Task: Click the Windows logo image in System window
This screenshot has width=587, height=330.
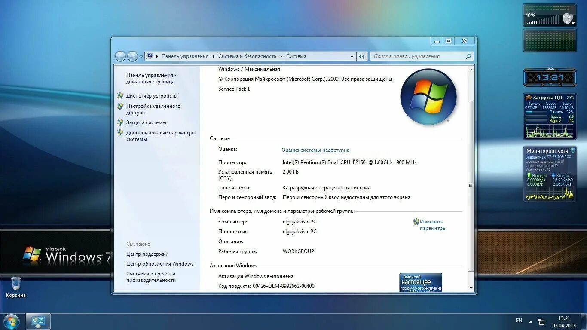Action: pos(428,97)
